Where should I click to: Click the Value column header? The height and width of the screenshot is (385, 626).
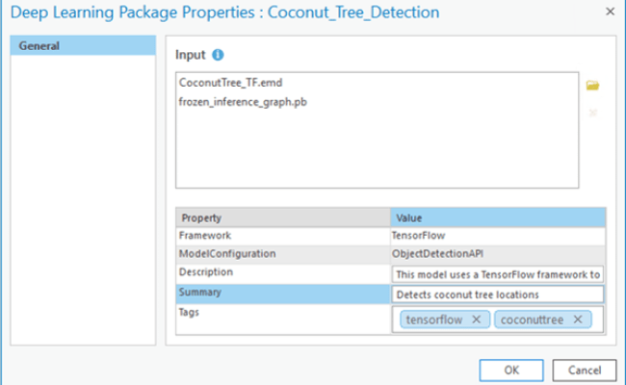tap(498, 218)
